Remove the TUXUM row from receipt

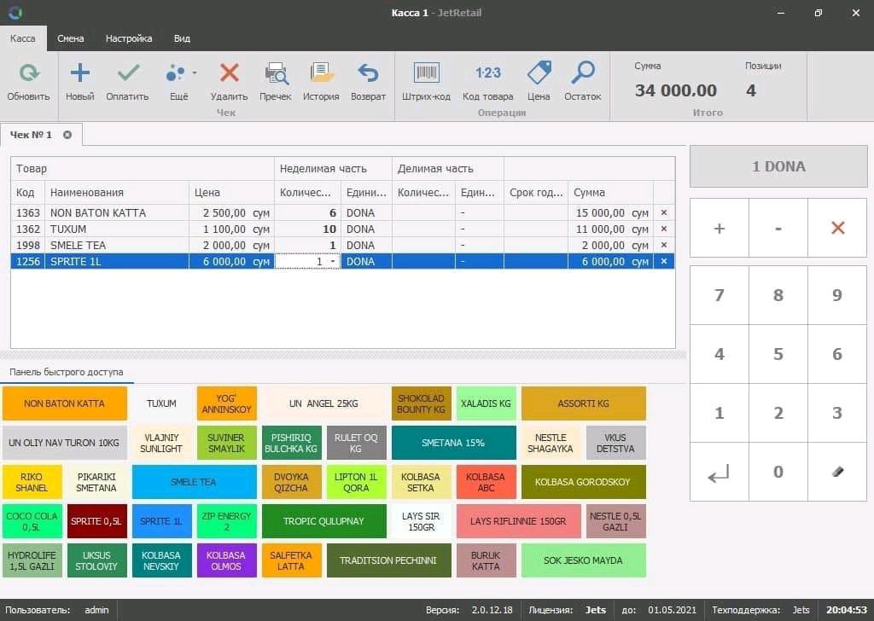tap(664, 229)
